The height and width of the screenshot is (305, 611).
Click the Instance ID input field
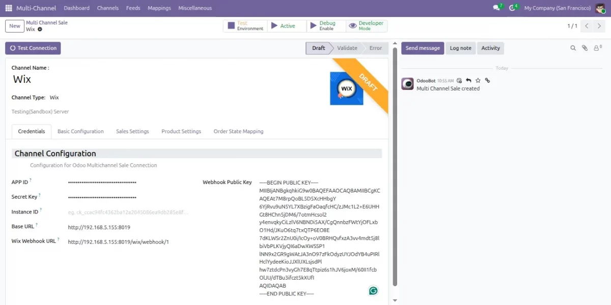click(129, 212)
